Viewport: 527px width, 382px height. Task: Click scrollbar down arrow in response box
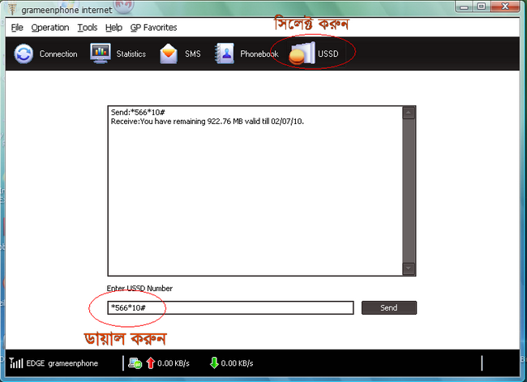click(409, 268)
